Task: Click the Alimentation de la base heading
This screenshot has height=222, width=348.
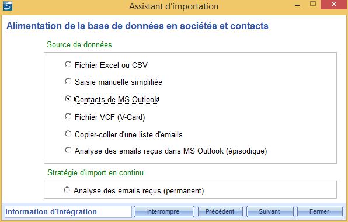Action: click(x=137, y=26)
